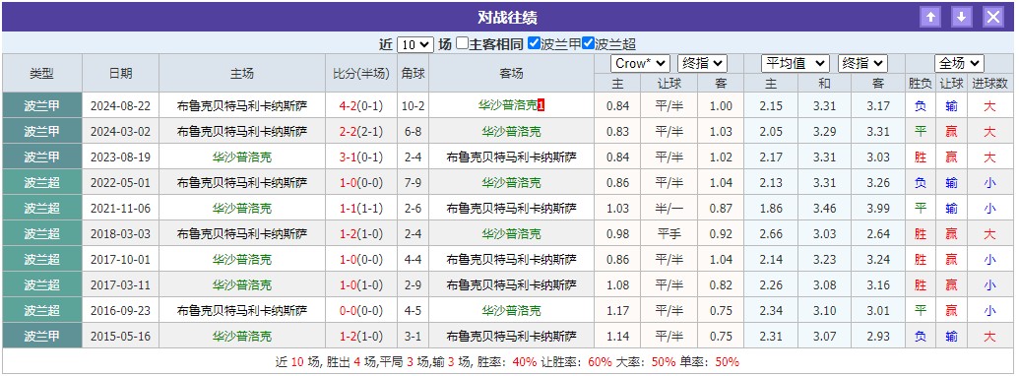The height and width of the screenshot is (376, 1019).
Task: Click the down arrow icon in header
Action: [962, 17]
